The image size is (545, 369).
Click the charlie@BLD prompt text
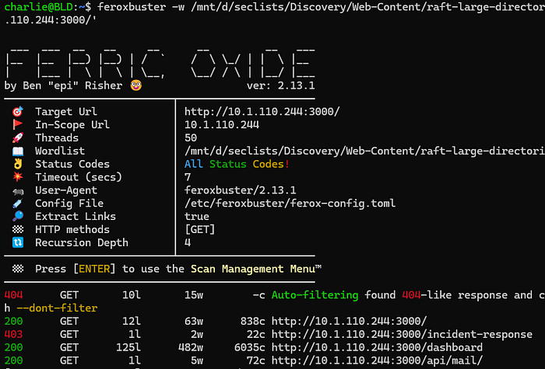pos(38,6)
